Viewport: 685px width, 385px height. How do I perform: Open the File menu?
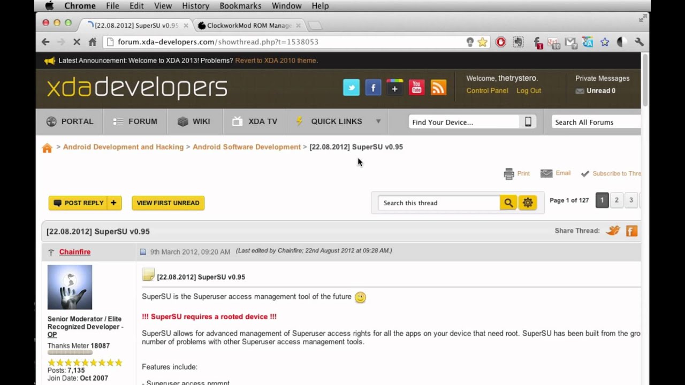click(x=112, y=6)
